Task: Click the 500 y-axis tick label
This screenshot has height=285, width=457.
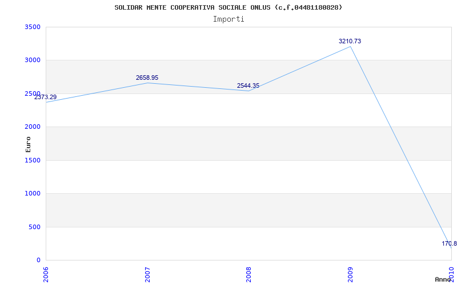Action: click(x=34, y=227)
